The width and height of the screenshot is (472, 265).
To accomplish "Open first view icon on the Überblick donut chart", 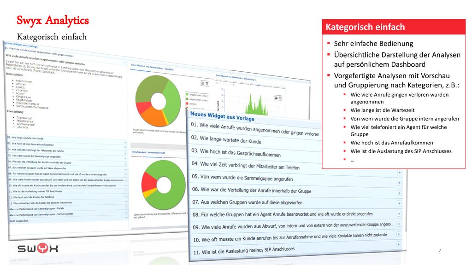I will (203, 83).
